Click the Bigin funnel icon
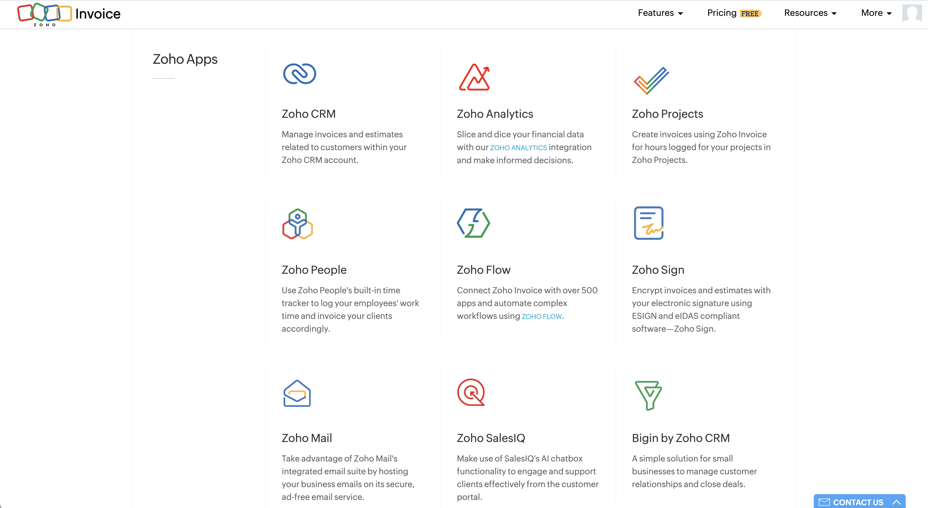928x508 pixels. pos(648,396)
